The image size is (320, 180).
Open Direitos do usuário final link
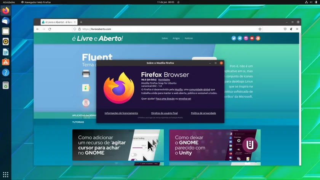(x=164, y=113)
